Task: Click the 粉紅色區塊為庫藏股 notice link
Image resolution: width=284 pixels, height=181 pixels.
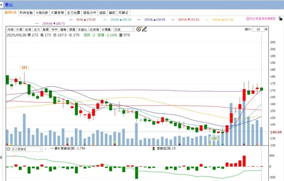Action: 263,19
